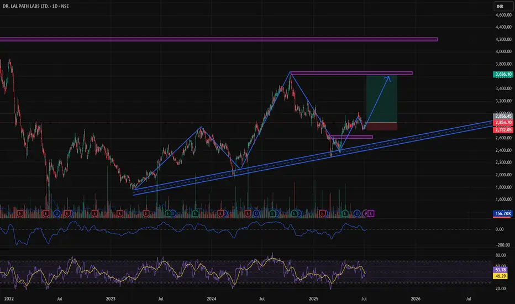
Task: Click the 2022 time axis label
Action: pos(9,298)
